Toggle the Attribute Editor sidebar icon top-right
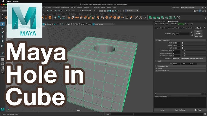The width and height of the screenshot is (207, 116). (200, 11)
